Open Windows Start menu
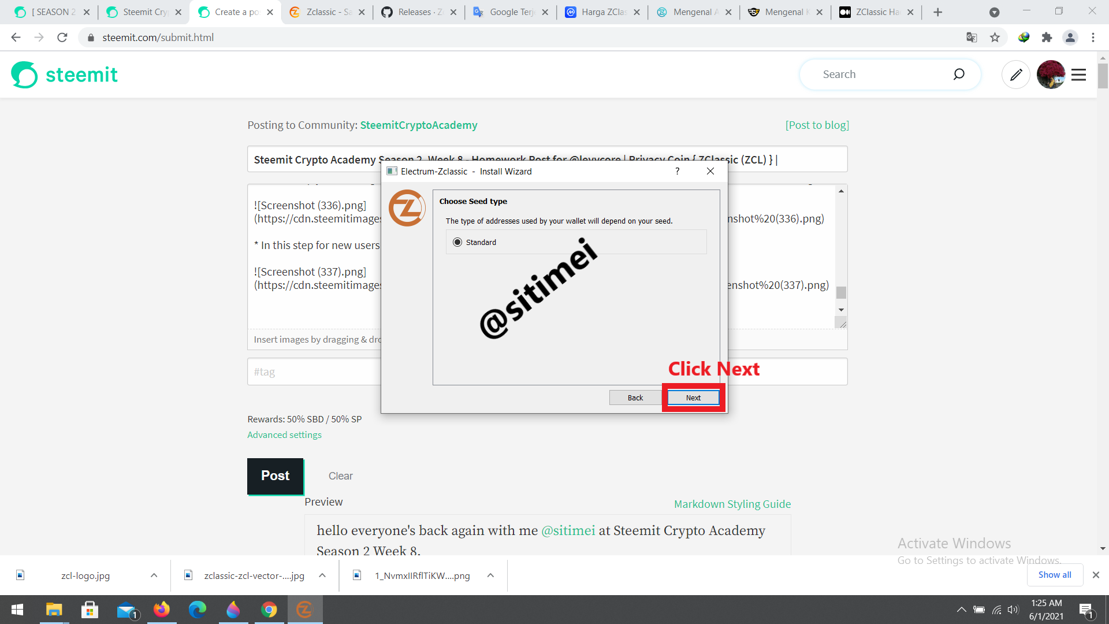The width and height of the screenshot is (1109, 624). [17, 610]
